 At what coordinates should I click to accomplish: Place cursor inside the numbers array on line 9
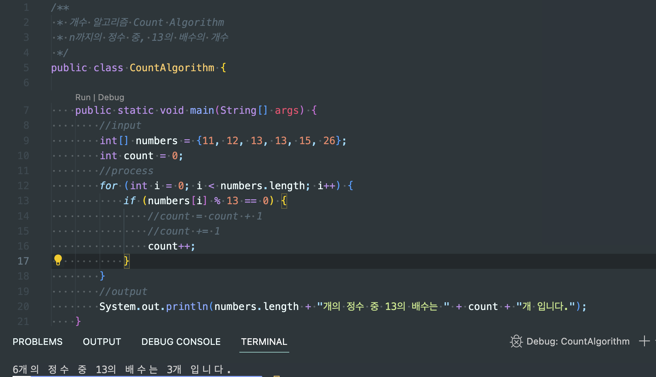[x=269, y=140]
